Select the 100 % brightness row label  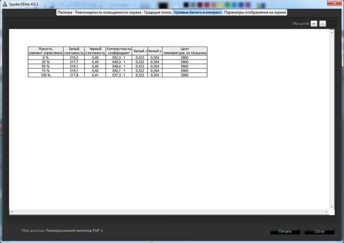coord(46,75)
